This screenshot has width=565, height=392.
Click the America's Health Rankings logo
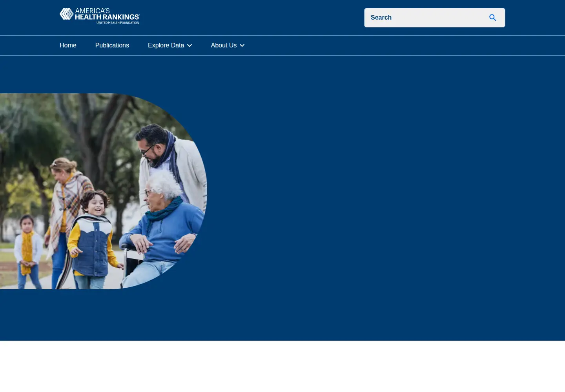click(x=100, y=16)
